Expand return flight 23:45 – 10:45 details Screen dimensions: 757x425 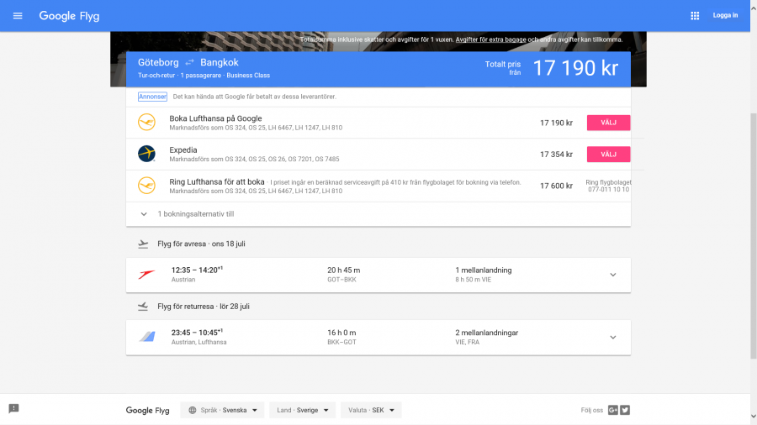[612, 337]
